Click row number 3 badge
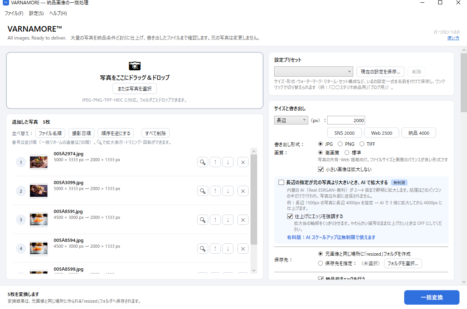Image resolution: width=467 pixels, height=309 pixels. [x=21, y=220]
